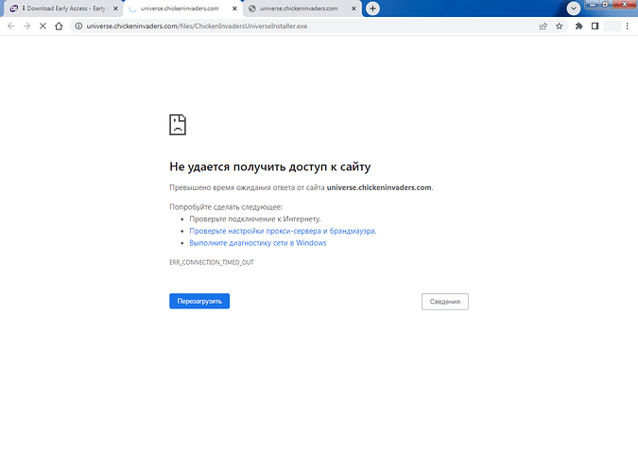Run the Windows network diagnostics link
The height and width of the screenshot is (473, 638).
[257, 243]
